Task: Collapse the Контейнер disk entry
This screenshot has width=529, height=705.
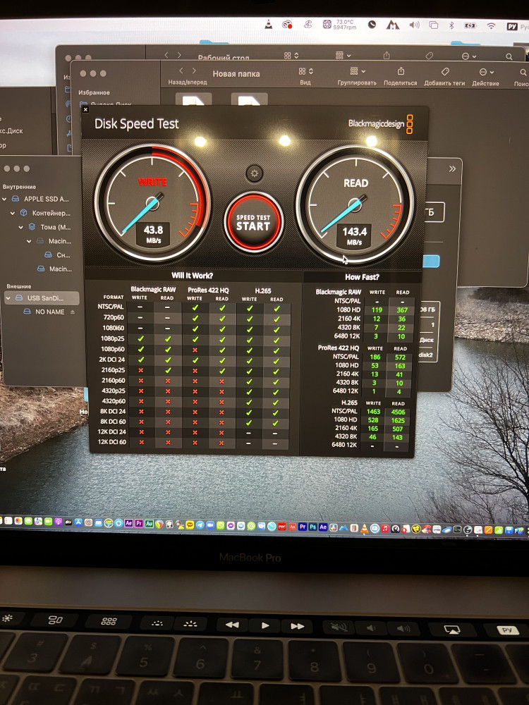Action: coord(13,213)
